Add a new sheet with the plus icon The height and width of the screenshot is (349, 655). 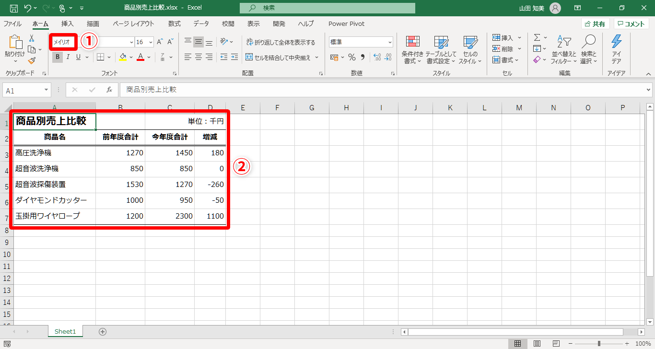click(102, 331)
